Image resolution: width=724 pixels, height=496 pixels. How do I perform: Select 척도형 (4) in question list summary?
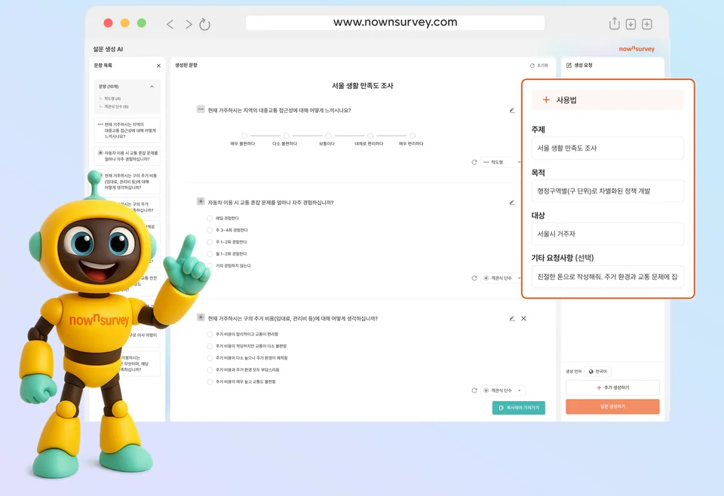point(112,98)
